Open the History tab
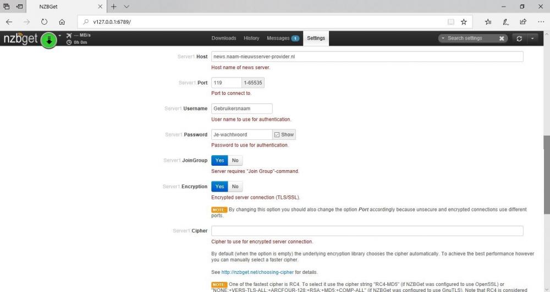The image size is (550, 292). pos(251,38)
